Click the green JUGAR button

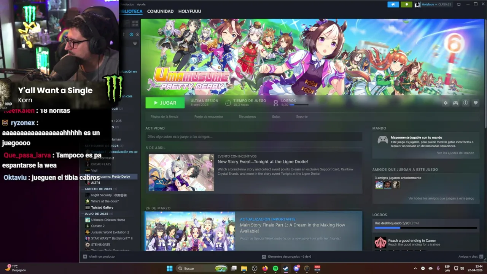click(x=165, y=103)
